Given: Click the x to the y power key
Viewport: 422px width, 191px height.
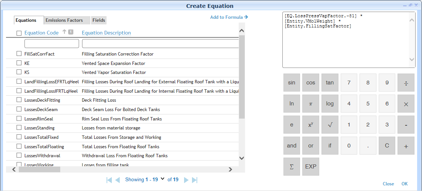Looking at the screenshot, I should click(x=311, y=125).
